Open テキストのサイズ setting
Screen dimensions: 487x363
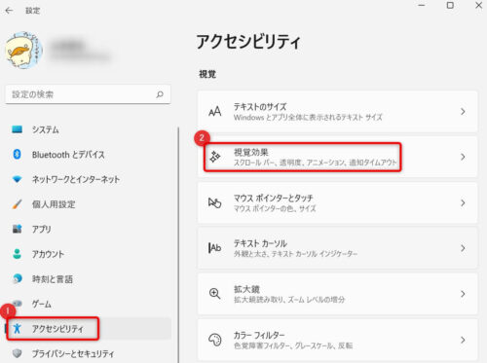tap(338, 112)
